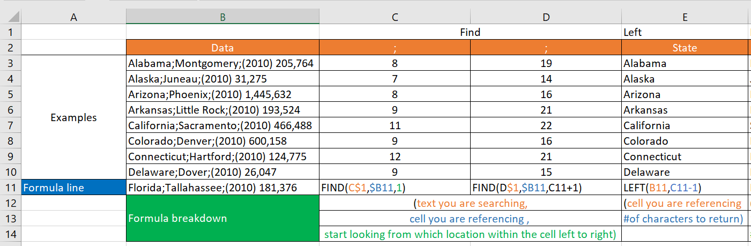Select row 1 header
Viewport: 751px width, 246px height.
point(10,32)
